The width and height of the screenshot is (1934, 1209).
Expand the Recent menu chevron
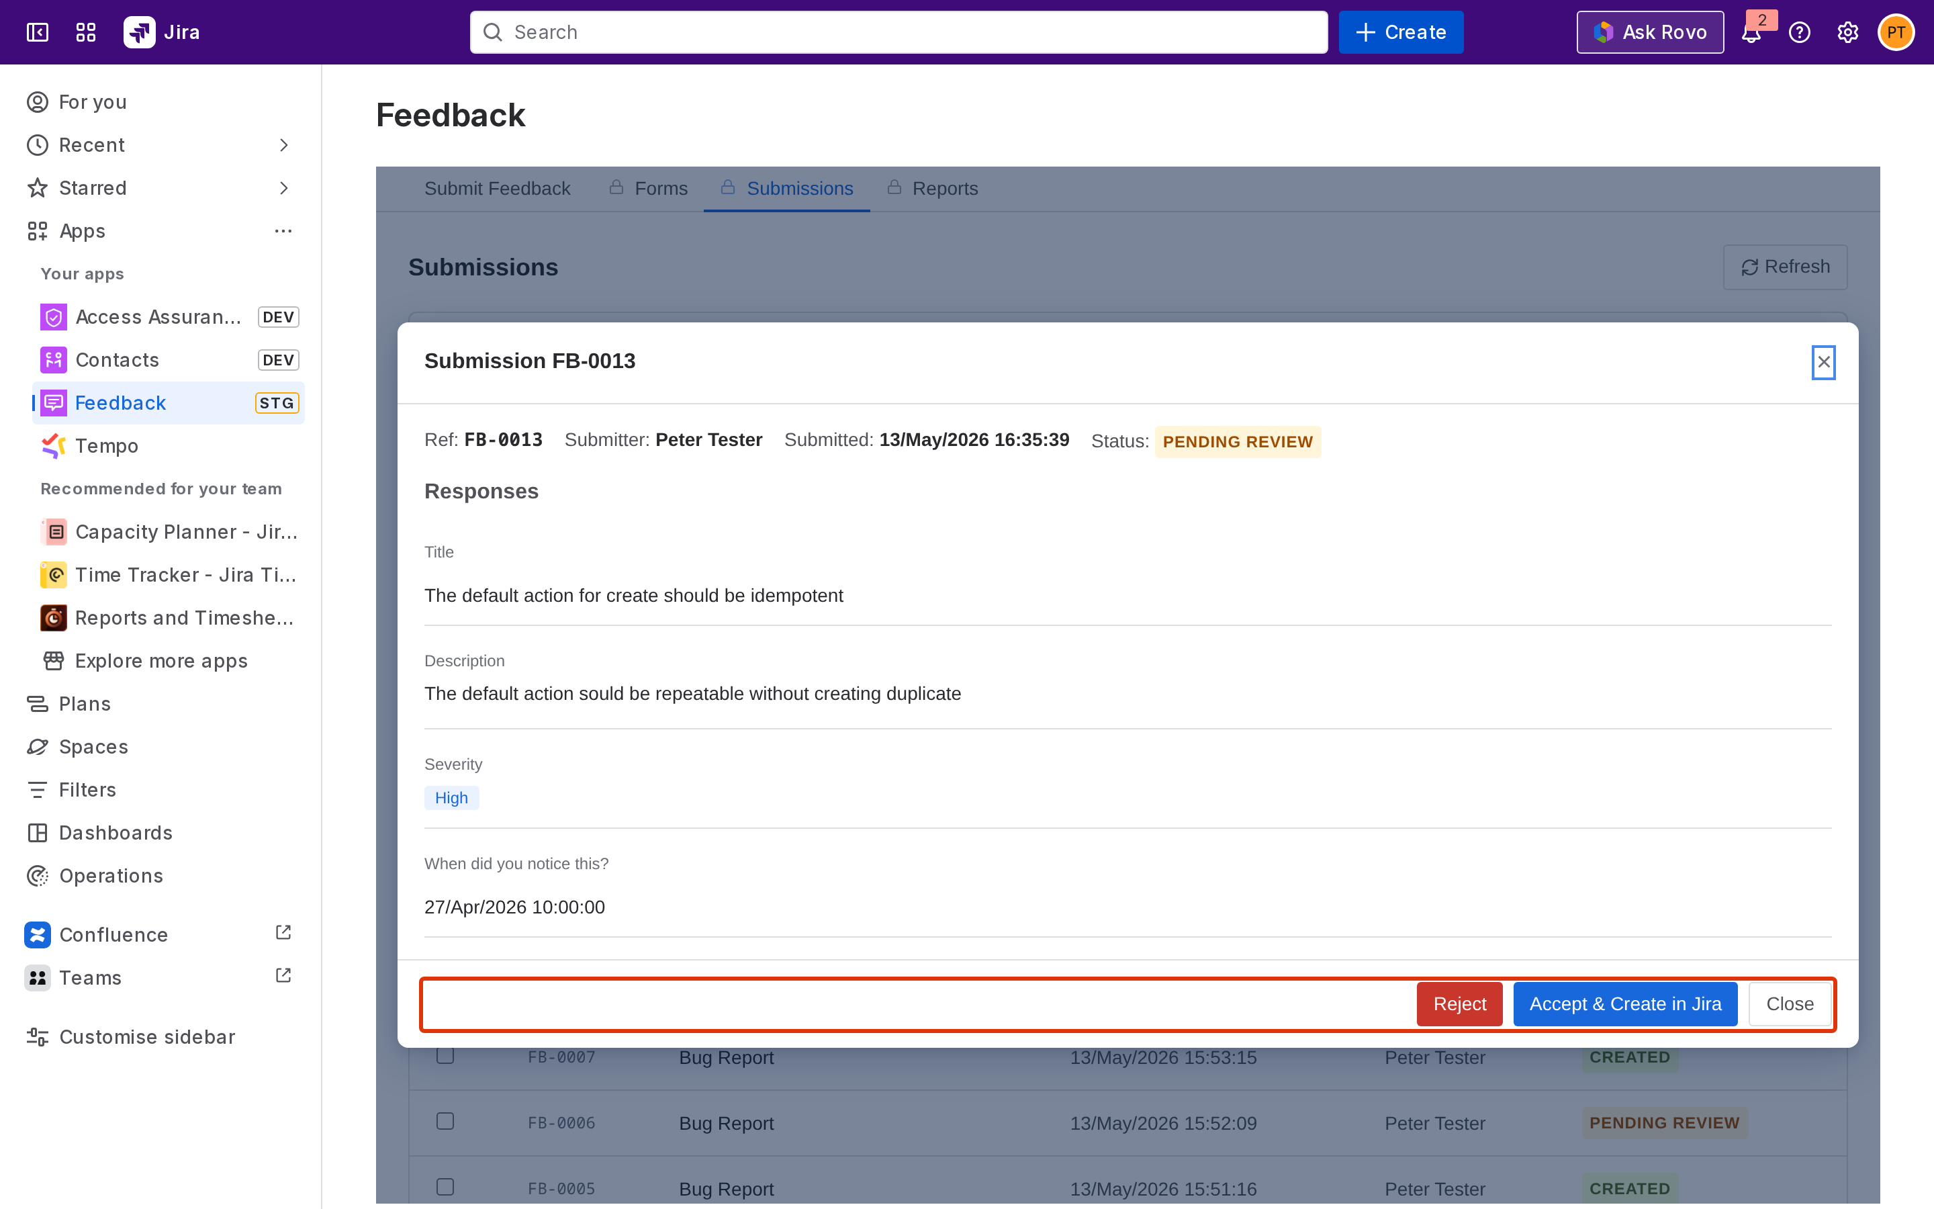click(283, 144)
